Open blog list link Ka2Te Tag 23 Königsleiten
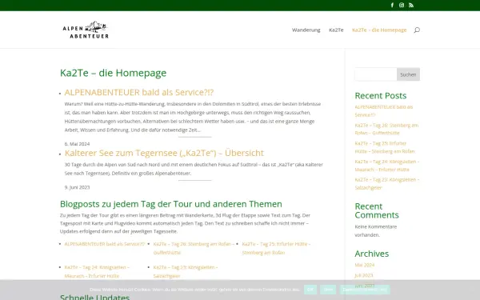Viewport: 480px width, 300px height. [x=186, y=271]
